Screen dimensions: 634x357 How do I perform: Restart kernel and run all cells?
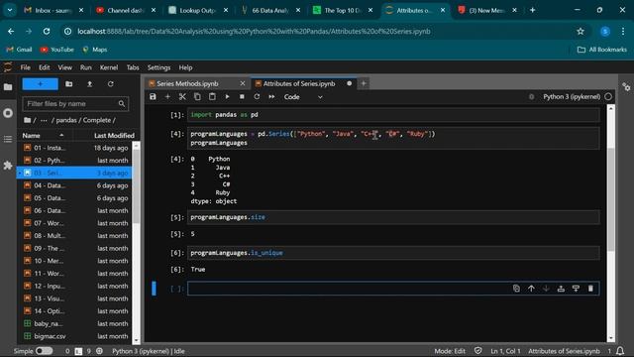(x=271, y=97)
